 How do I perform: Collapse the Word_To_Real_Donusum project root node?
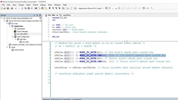1,18
